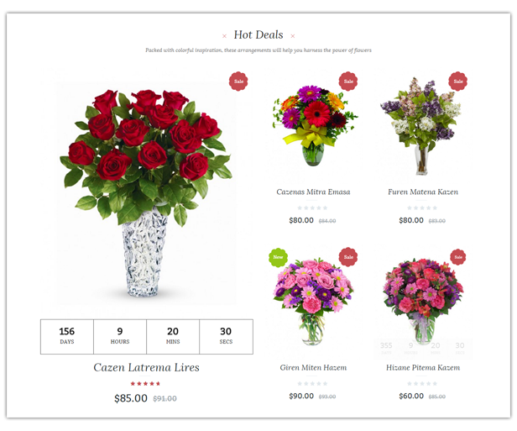Viewport: 517px width, 431px height.
Task: Click the 156 Days countdown box
Action: [x=67, y=337]
